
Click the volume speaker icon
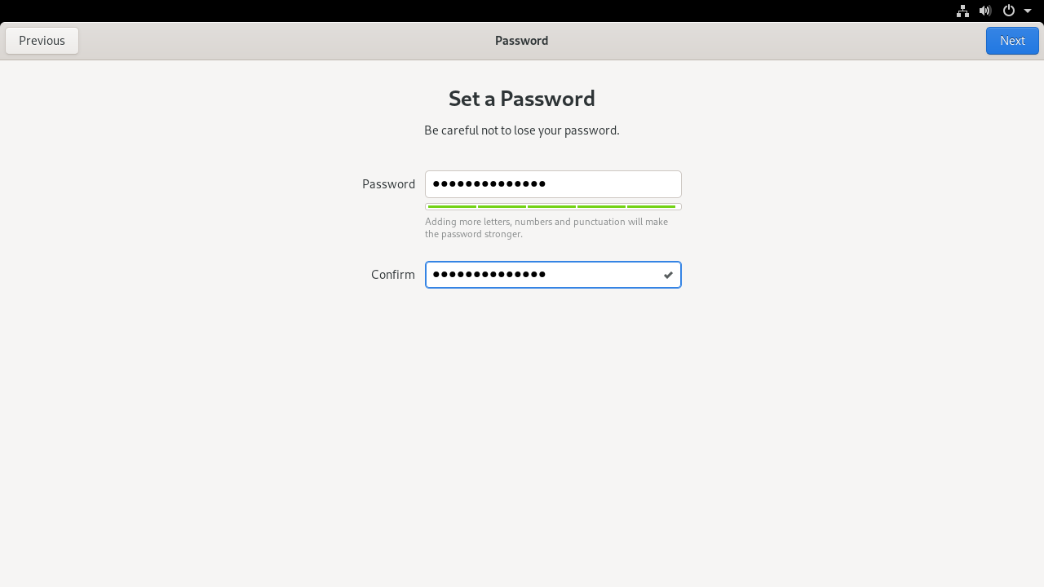985,11
